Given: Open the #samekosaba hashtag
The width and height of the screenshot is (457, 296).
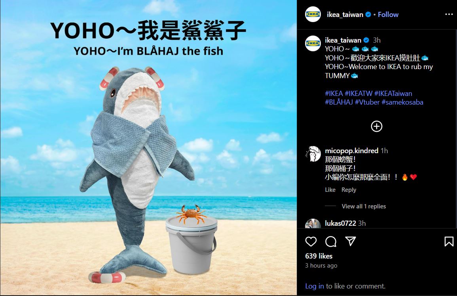Looking at the screenshot, I should 402,102.
